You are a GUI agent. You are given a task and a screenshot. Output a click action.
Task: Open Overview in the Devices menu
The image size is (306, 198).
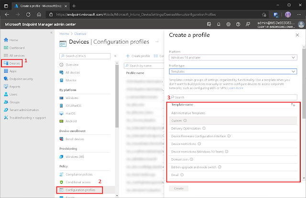[69, 65]
